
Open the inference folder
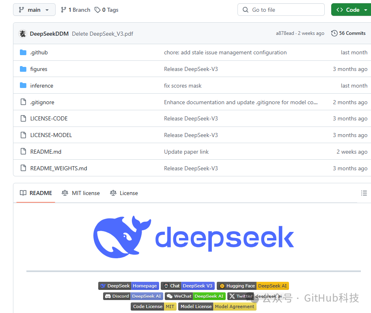[x=42, y=86]
